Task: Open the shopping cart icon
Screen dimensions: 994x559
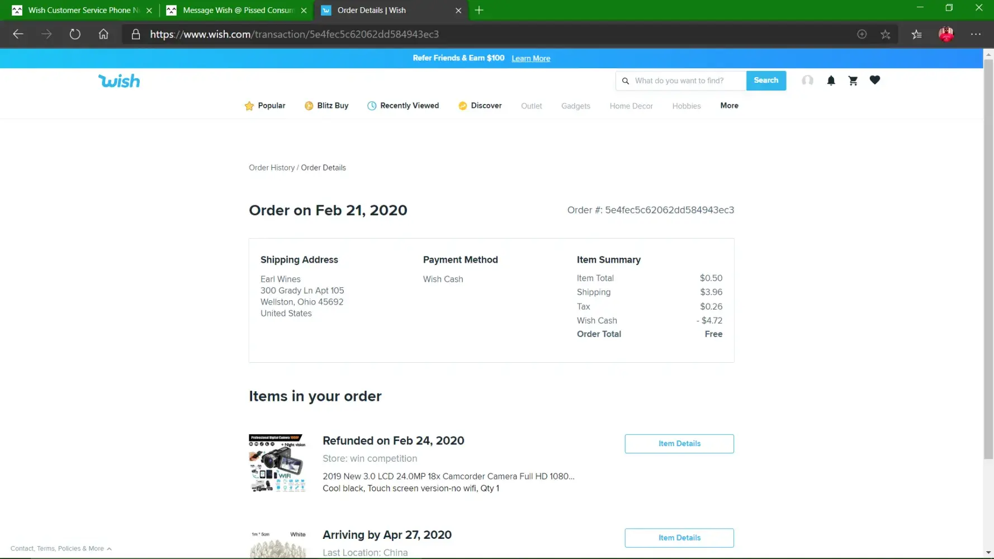Action: tap(853, 80)
